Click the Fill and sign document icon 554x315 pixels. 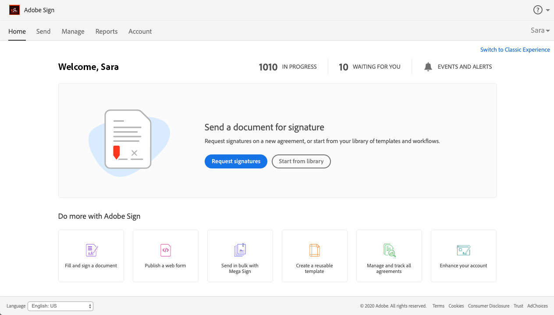pyautogui.click(x=91, y=250)
